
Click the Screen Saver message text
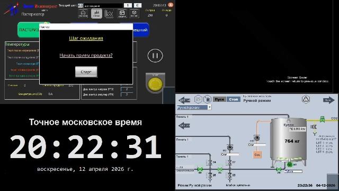pyautogui.click(x=298, y=79)
